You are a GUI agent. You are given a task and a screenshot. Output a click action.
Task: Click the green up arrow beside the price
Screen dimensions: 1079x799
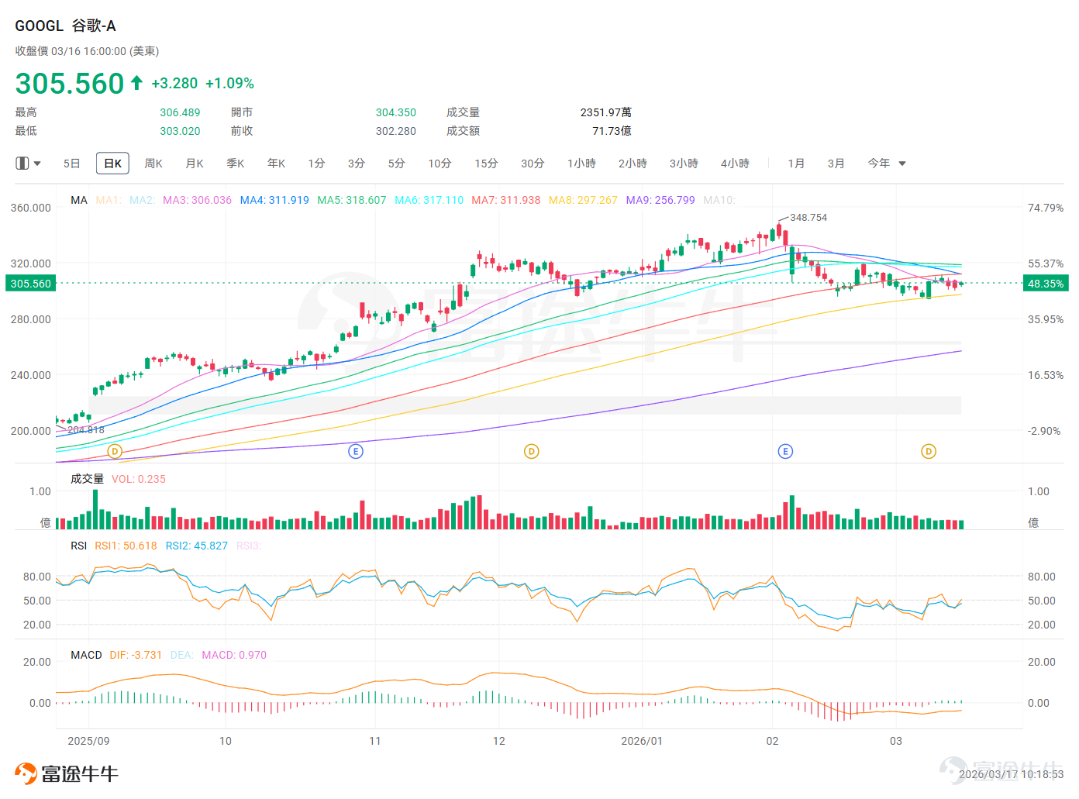[x=136, y=82]
